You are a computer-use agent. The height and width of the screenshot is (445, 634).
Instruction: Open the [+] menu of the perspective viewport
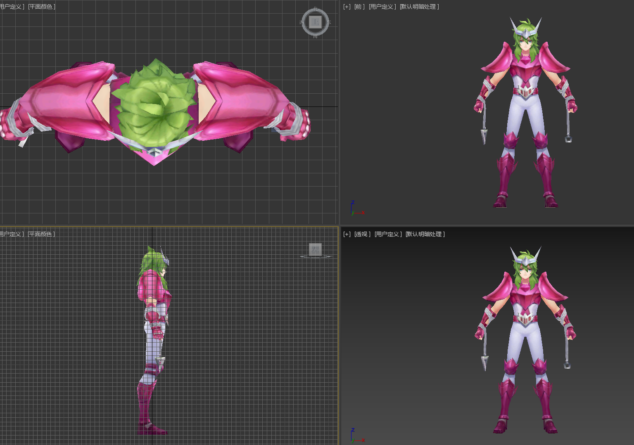347,234
